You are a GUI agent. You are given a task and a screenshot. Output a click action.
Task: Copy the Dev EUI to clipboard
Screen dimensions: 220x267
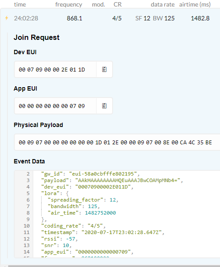click(x=104, y=69)
